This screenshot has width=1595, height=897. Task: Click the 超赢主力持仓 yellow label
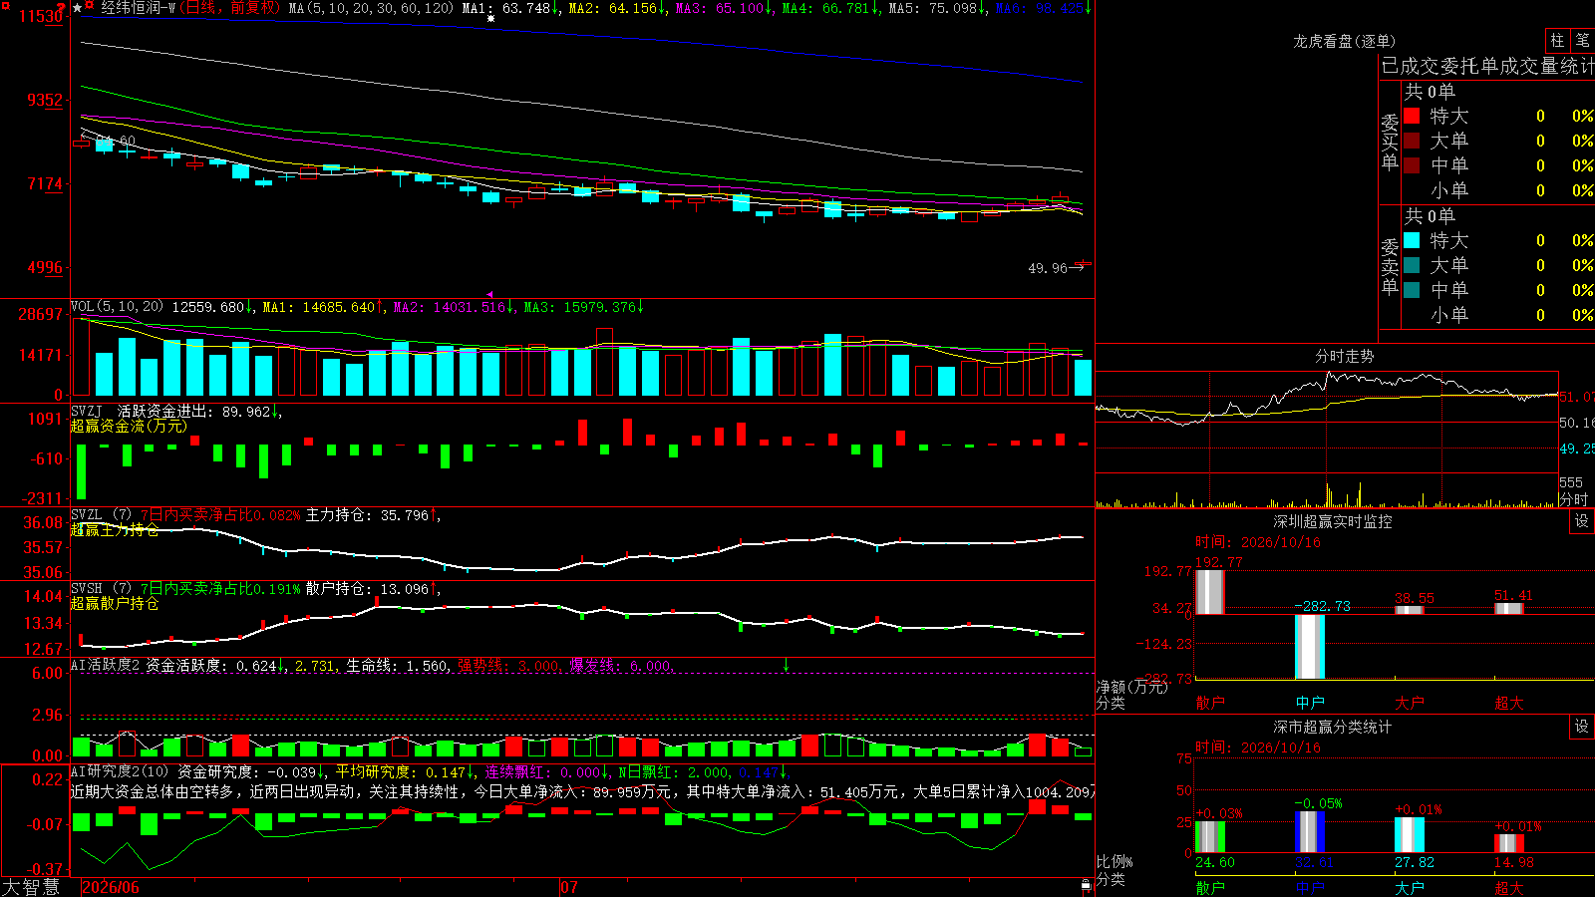click(114, 529)
